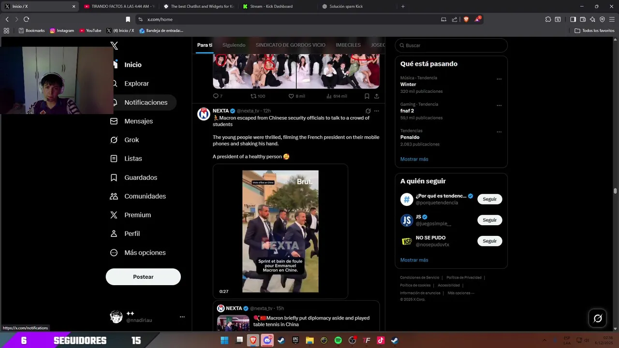The image size is (619, 348).
Task: Reload the page
Action: point(26,19)
